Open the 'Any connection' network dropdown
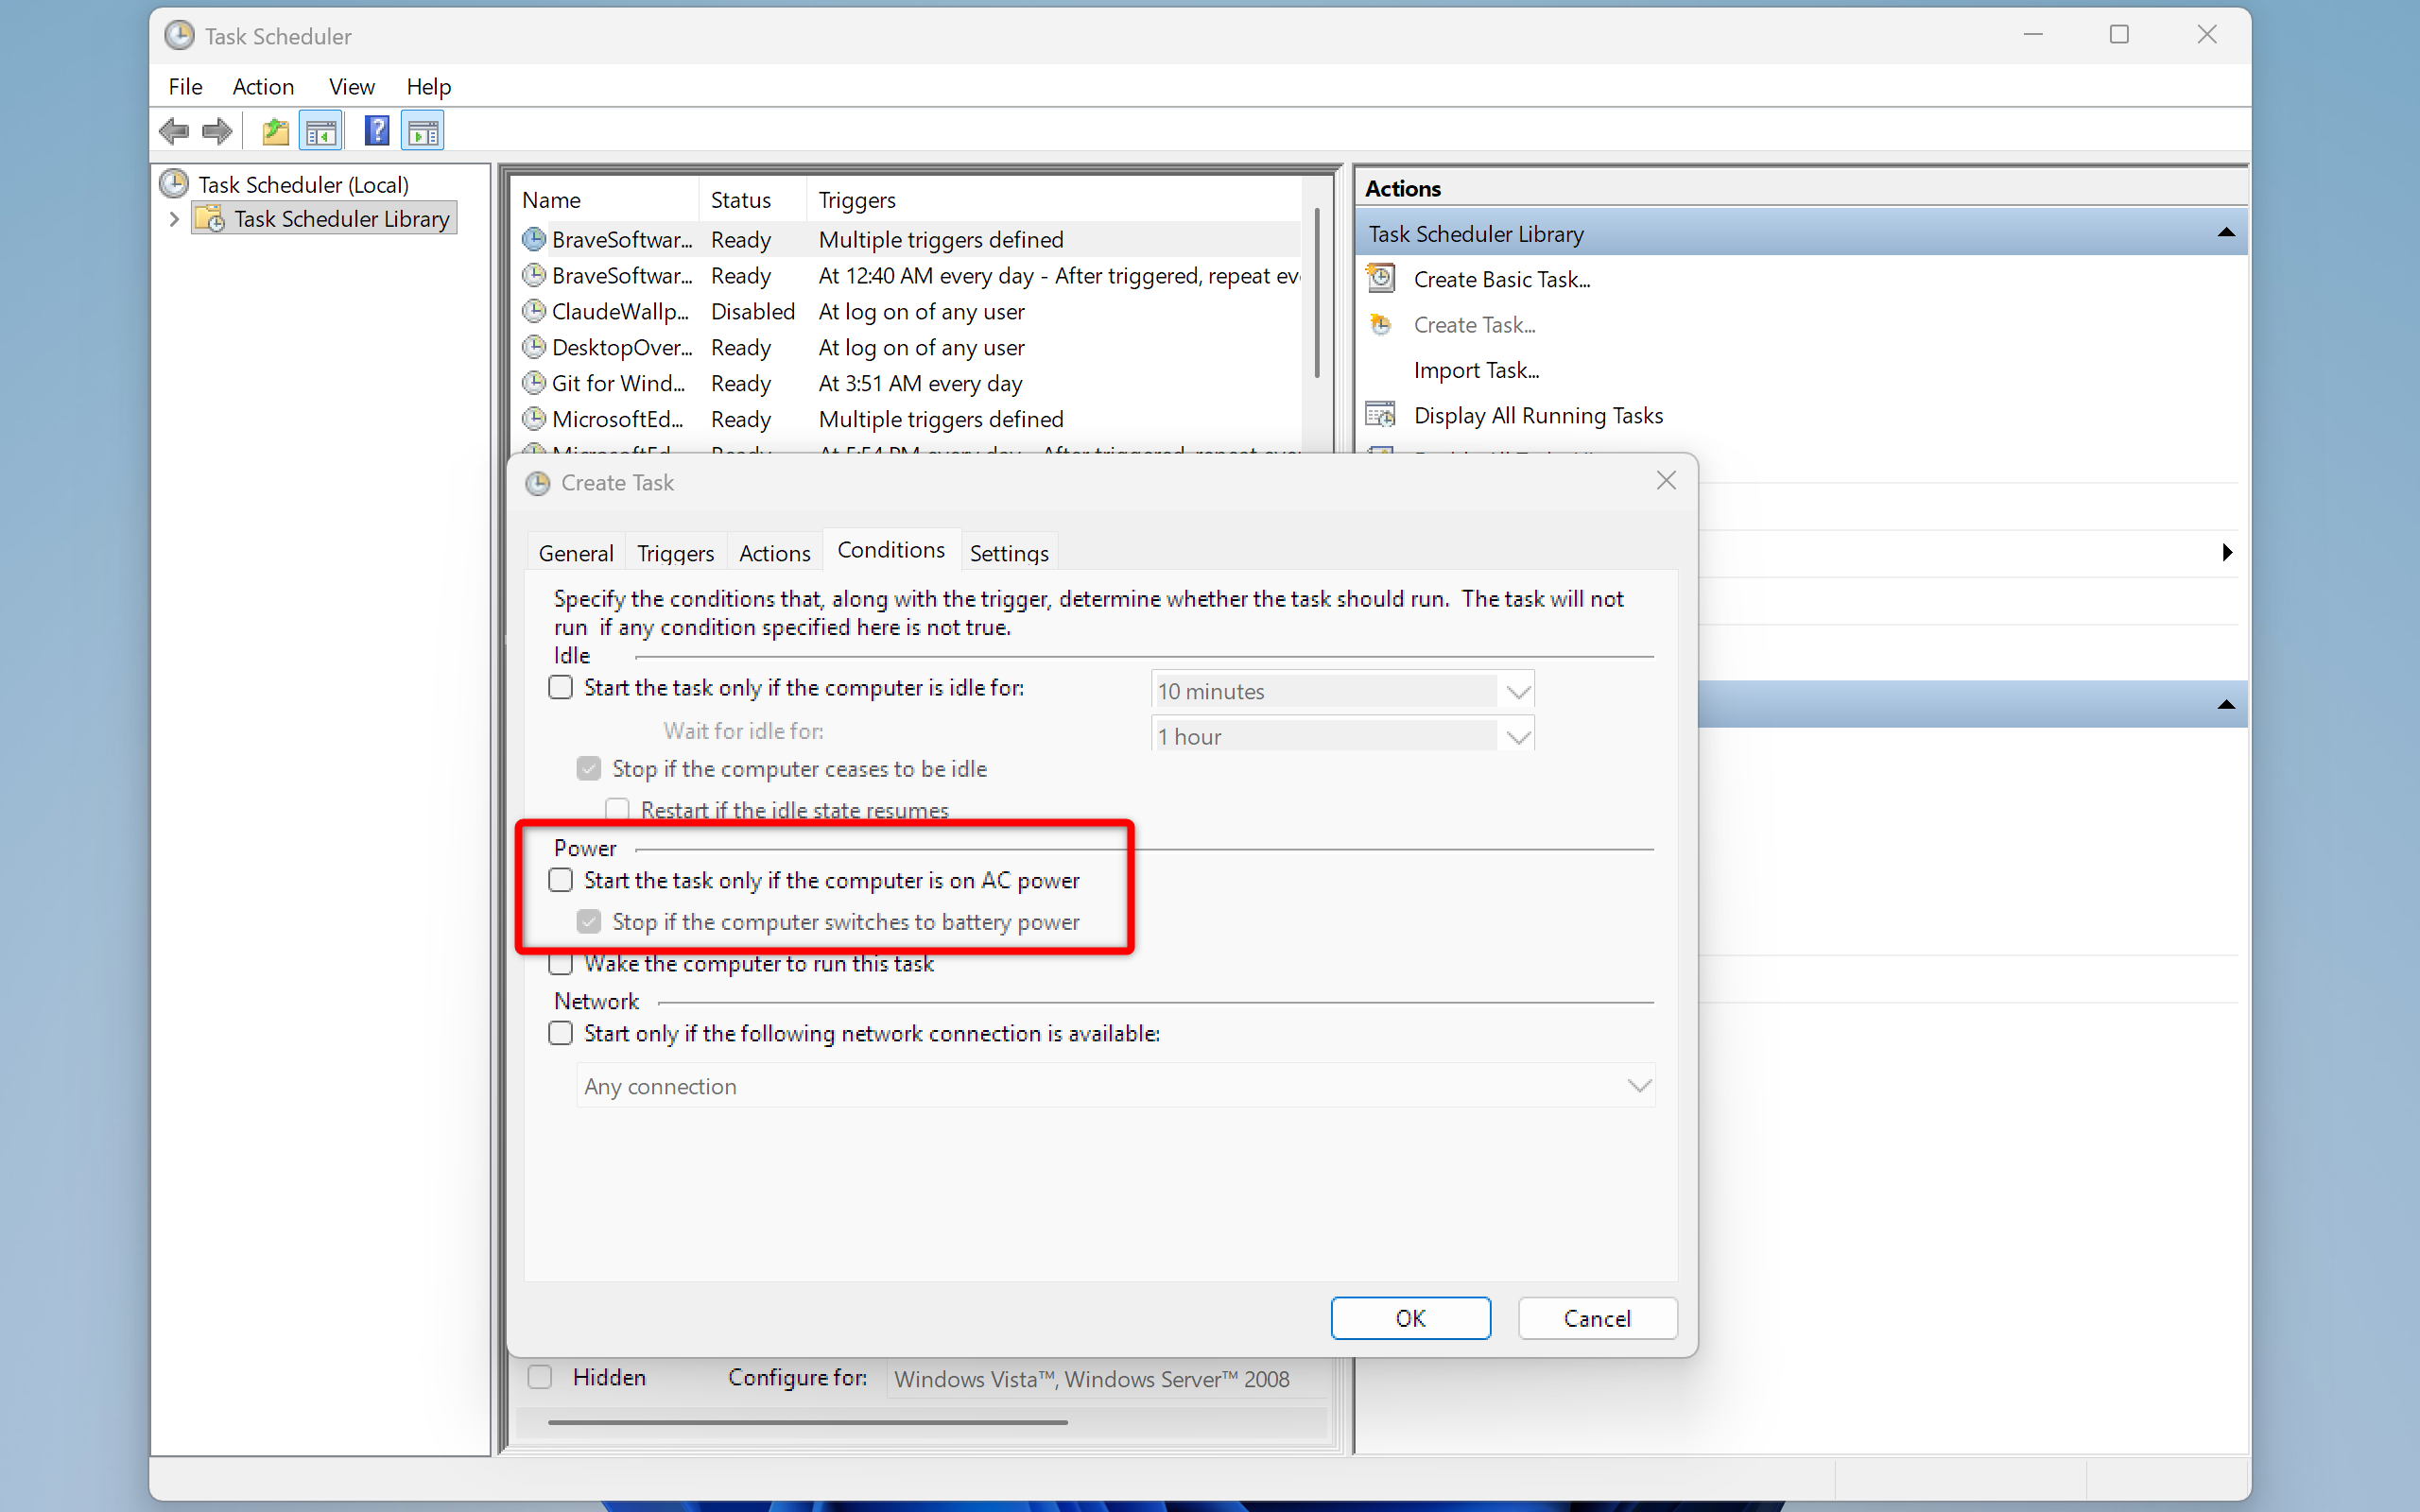 (1115, 1086)
